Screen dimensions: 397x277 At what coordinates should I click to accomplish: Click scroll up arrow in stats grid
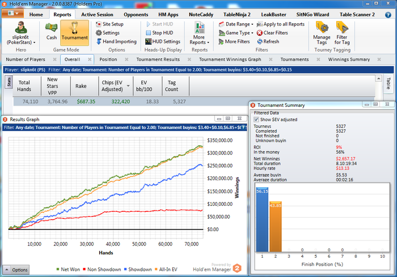tap(378, 79)
